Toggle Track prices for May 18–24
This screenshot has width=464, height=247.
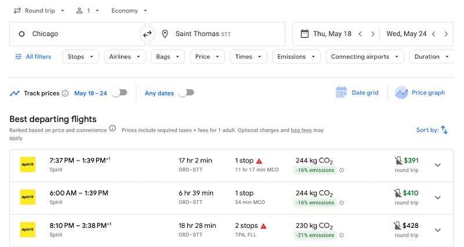[119, 93]
